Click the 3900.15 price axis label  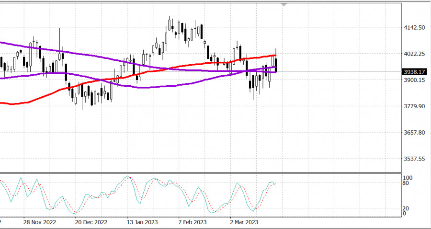point(415,80)
